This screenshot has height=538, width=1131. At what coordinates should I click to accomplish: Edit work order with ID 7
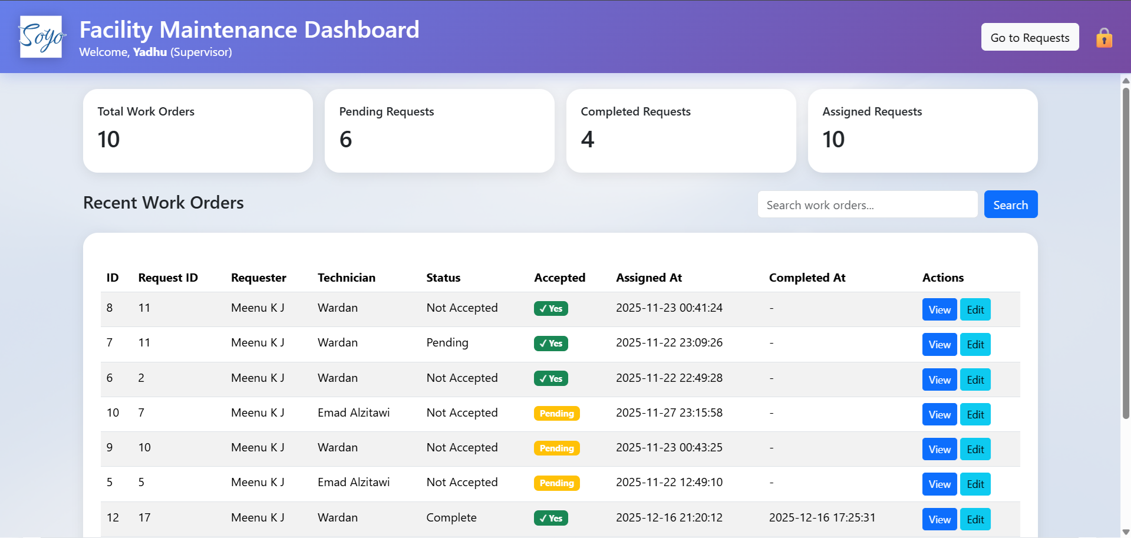pyautogui.click(x=975, y=344)
